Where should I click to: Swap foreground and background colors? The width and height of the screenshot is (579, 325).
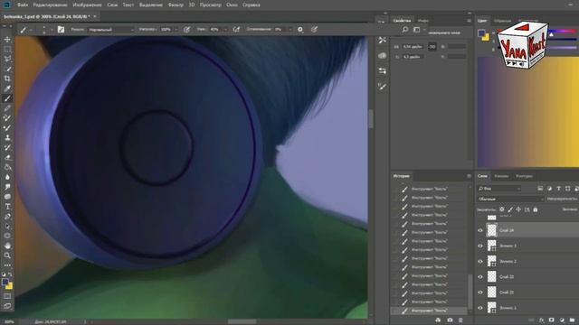10,274
